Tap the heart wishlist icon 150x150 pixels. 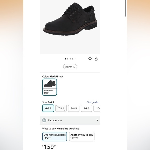coord(90,59)
